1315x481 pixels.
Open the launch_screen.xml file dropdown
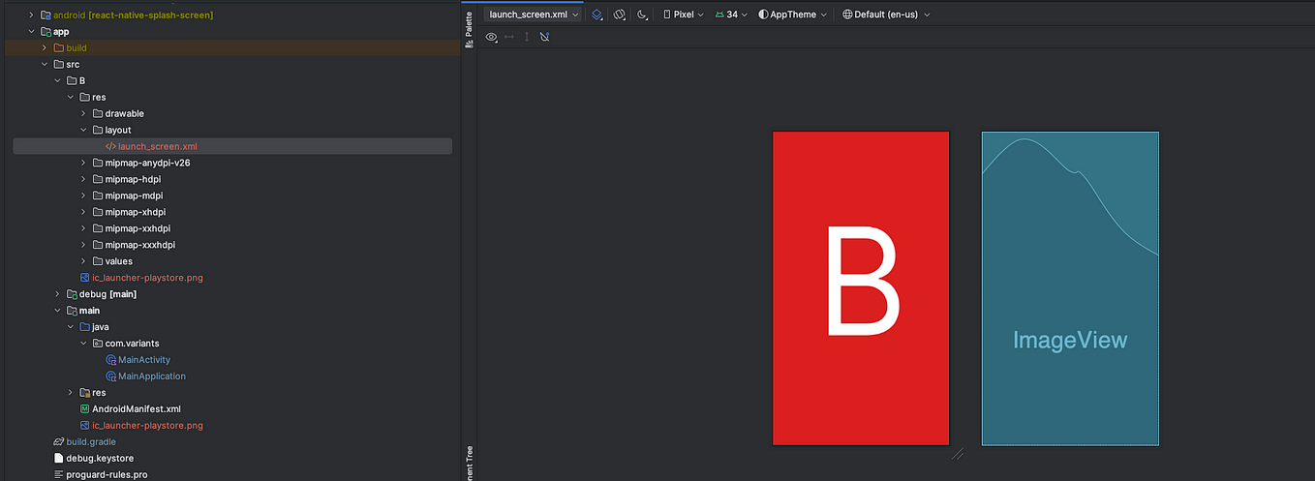(534, 15)
